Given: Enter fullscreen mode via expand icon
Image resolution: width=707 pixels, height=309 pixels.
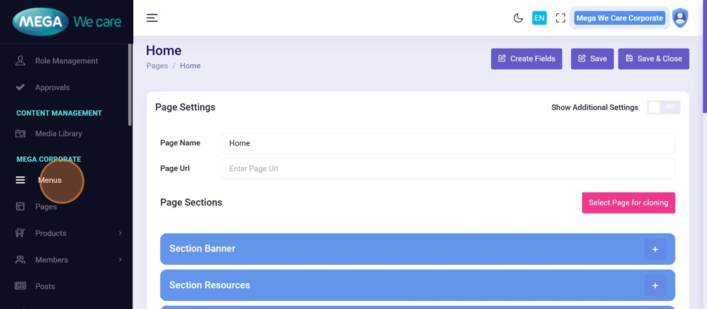Looking at the screenshot, I should [x=561, y=18].
